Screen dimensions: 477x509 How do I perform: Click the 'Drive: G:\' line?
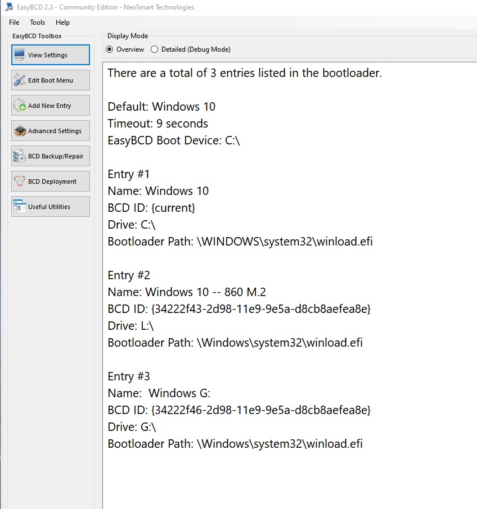132,427
